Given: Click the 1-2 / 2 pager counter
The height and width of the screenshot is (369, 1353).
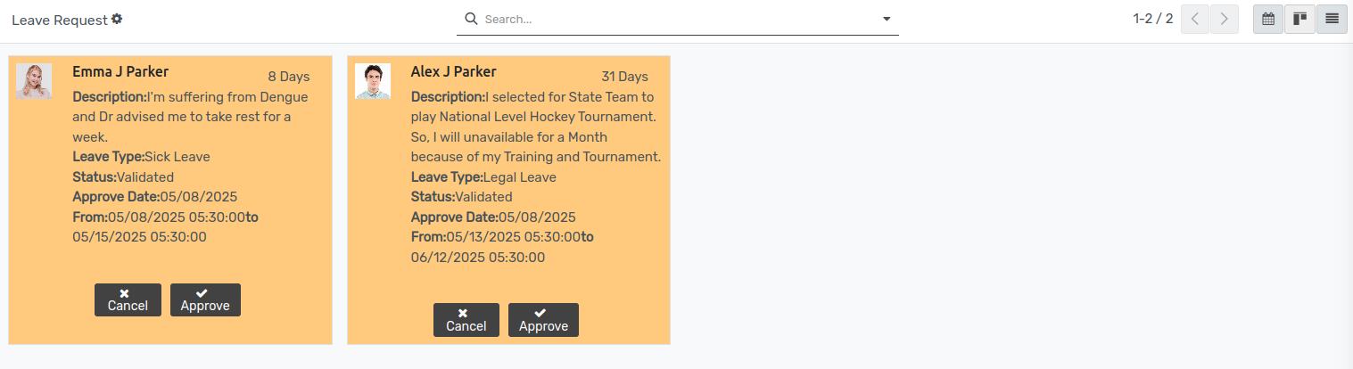Looking at the screenshot, I should (1152, 19).
